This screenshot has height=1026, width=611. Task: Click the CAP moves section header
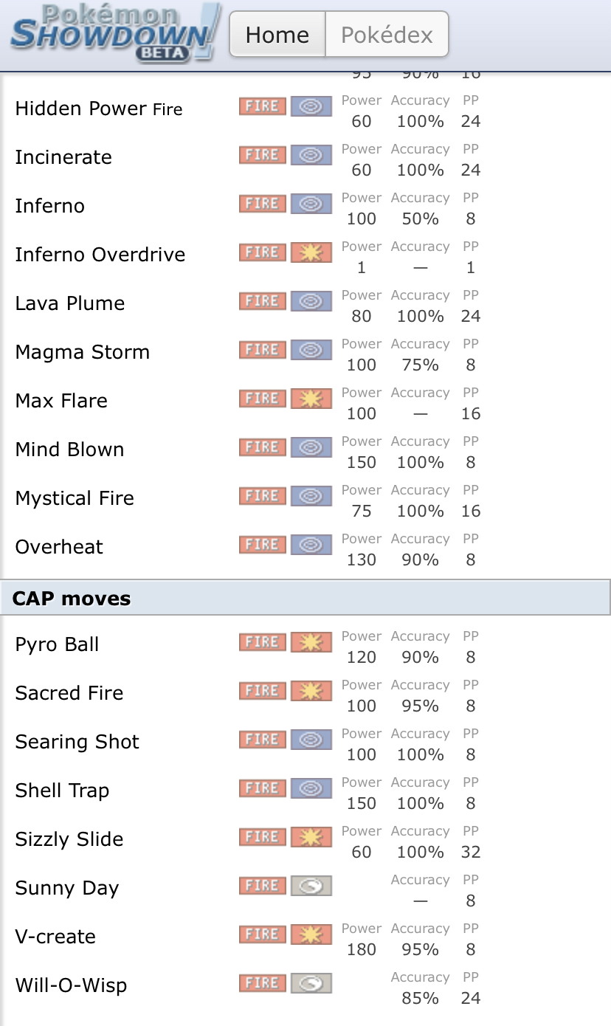(x=305, y=597)
